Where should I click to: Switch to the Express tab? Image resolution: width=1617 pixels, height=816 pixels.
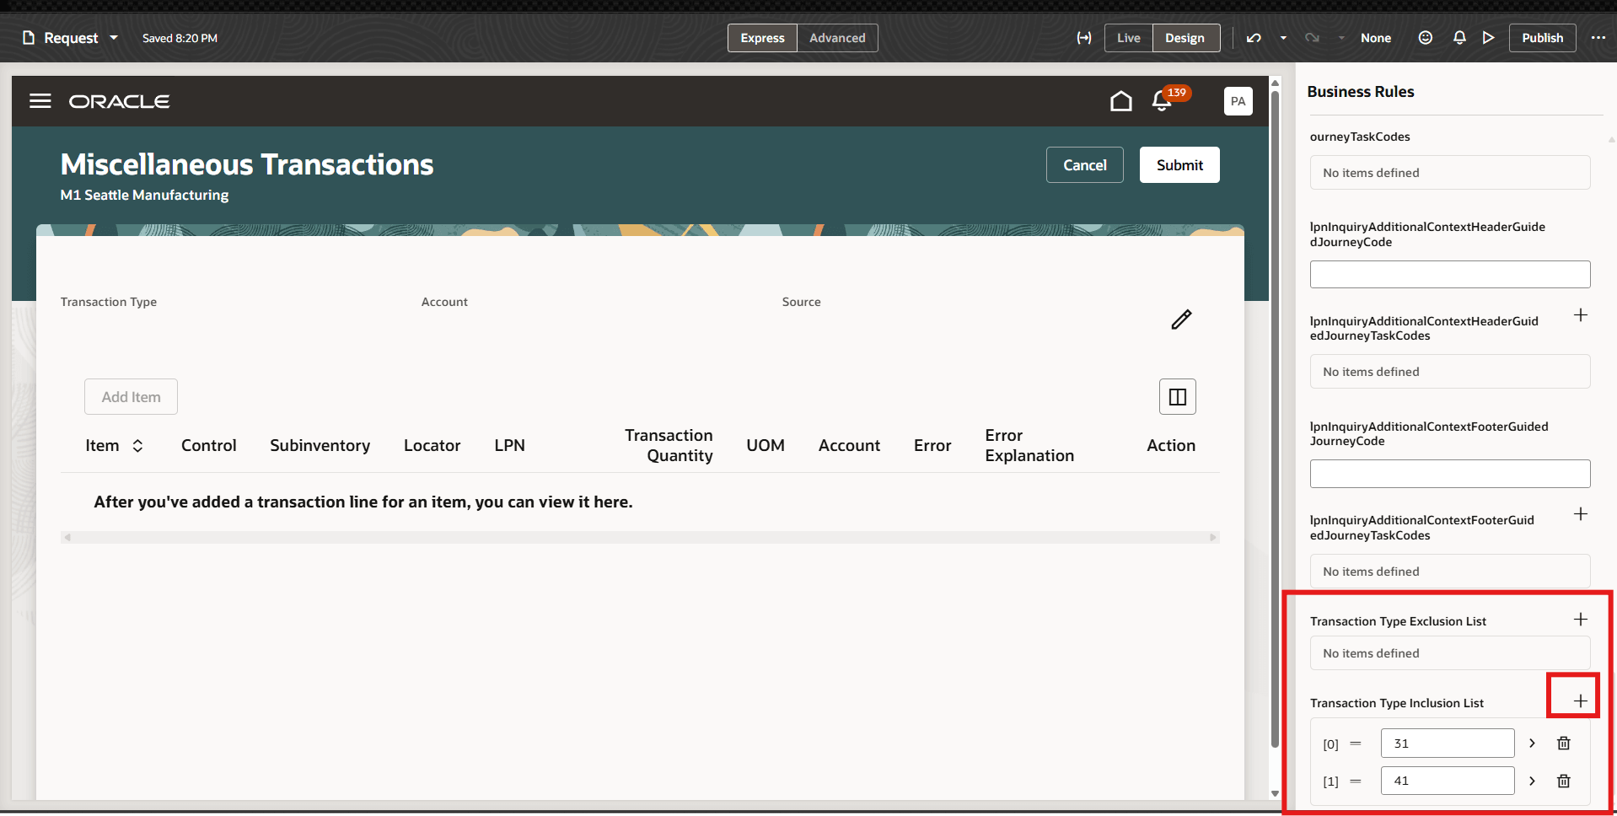coord(761,38)
